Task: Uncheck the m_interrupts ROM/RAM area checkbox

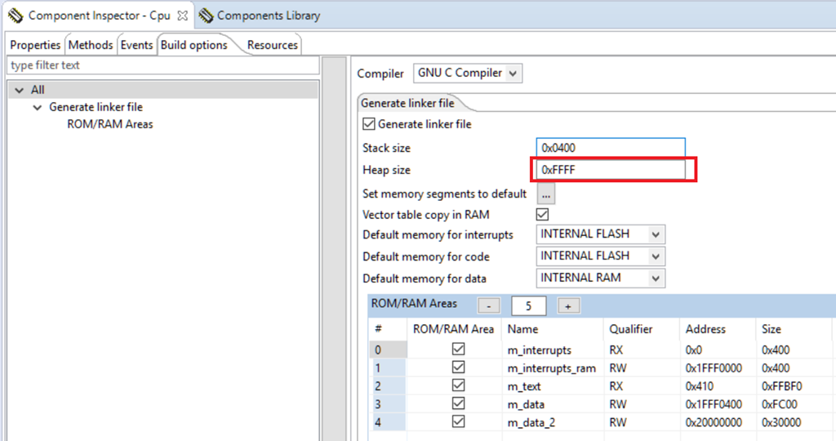Action: (459, 350)
